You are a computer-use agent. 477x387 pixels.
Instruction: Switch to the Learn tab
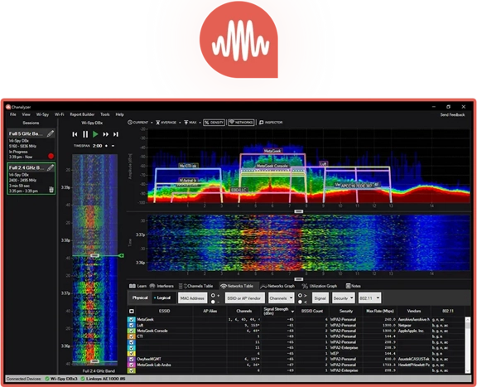pyautogui.click(x=137, y=286)
